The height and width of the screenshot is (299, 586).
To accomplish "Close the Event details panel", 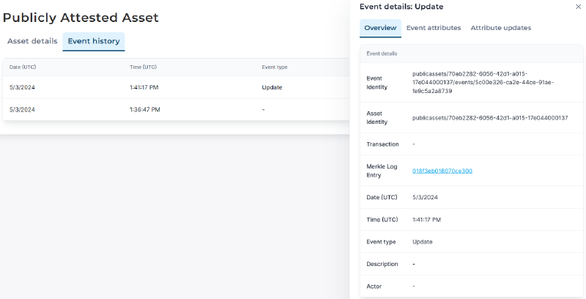I will [578, 7].
